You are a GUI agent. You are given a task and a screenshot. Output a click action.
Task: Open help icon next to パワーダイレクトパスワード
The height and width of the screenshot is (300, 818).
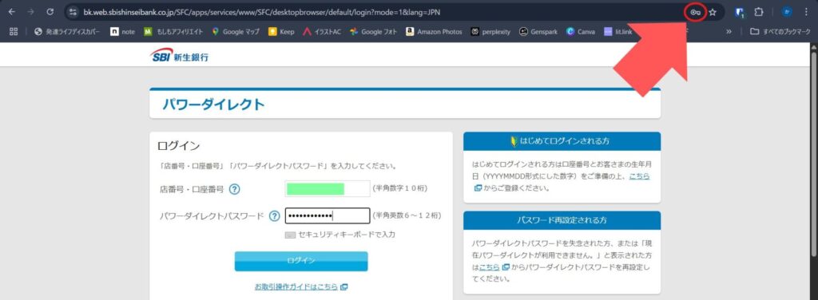point(275,215)
